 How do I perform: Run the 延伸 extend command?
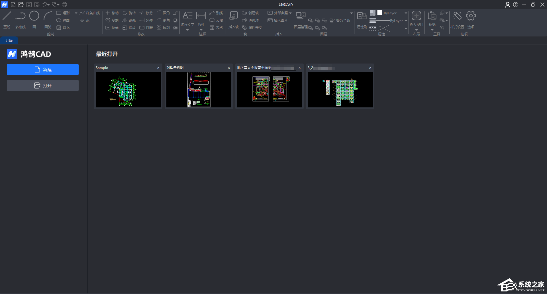[146, 21]
